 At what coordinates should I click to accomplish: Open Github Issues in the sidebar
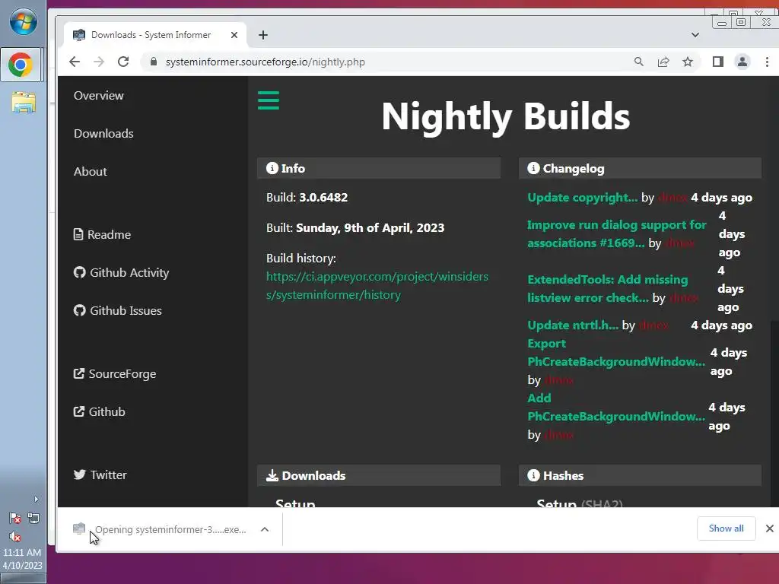coord(118,310)
